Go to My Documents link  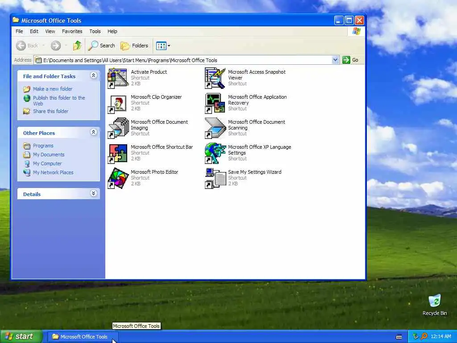tap(49, 155)
